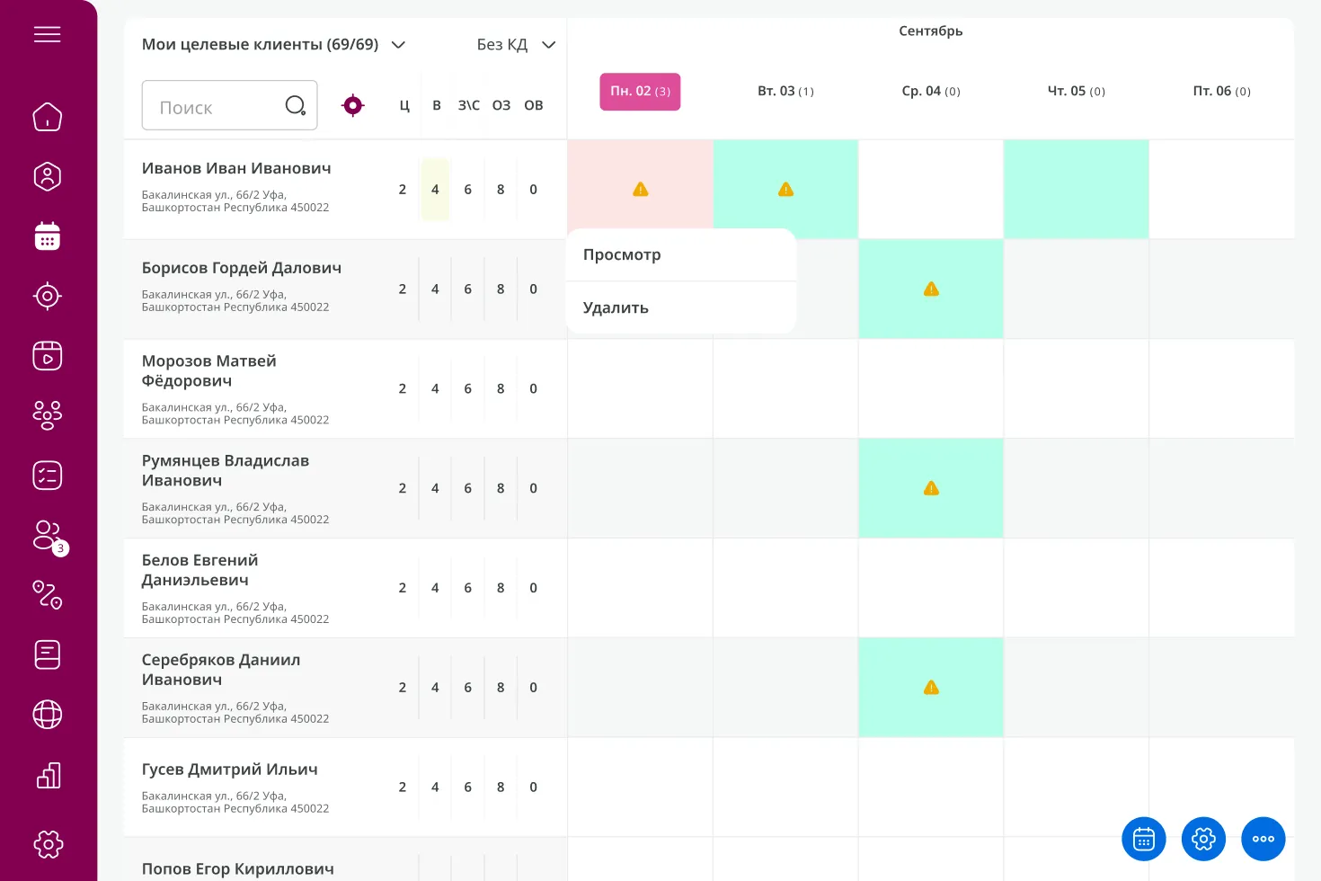The width and height of the screenshot is (1321, 881).
Task: Click the magenta target filter icon
Action: click(x=353, y=106)
